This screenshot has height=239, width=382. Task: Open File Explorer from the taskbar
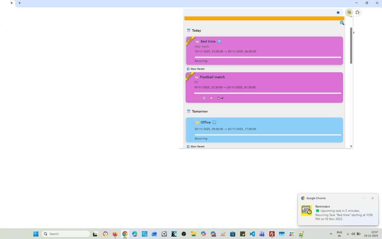click(193, 234)
